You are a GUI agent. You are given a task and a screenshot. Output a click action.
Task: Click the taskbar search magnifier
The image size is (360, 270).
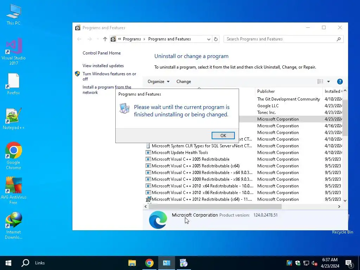point(25,263)
